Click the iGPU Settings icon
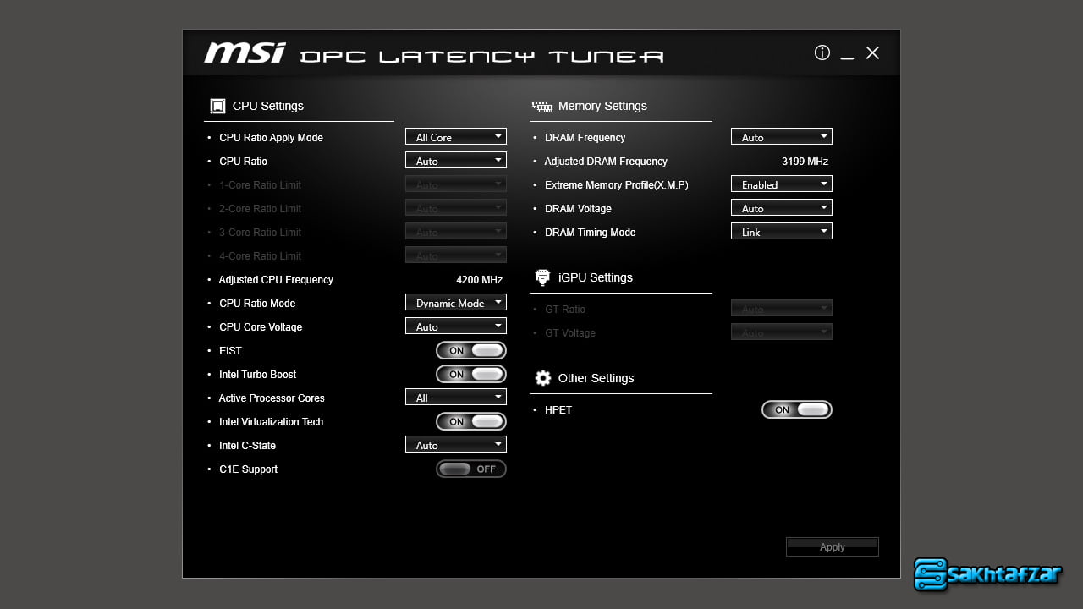The width and height of the screenshot is (1083, 609). click(x=542, y=277)
